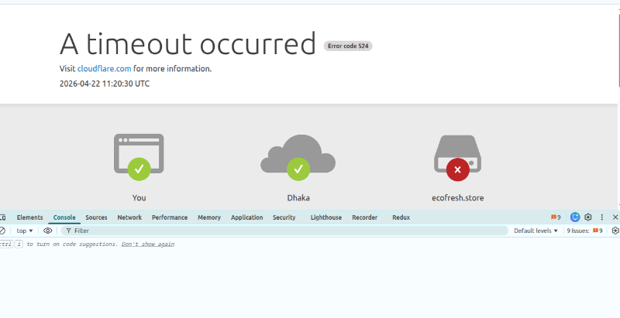Open the cloudflare.com link

click(104, 69)
